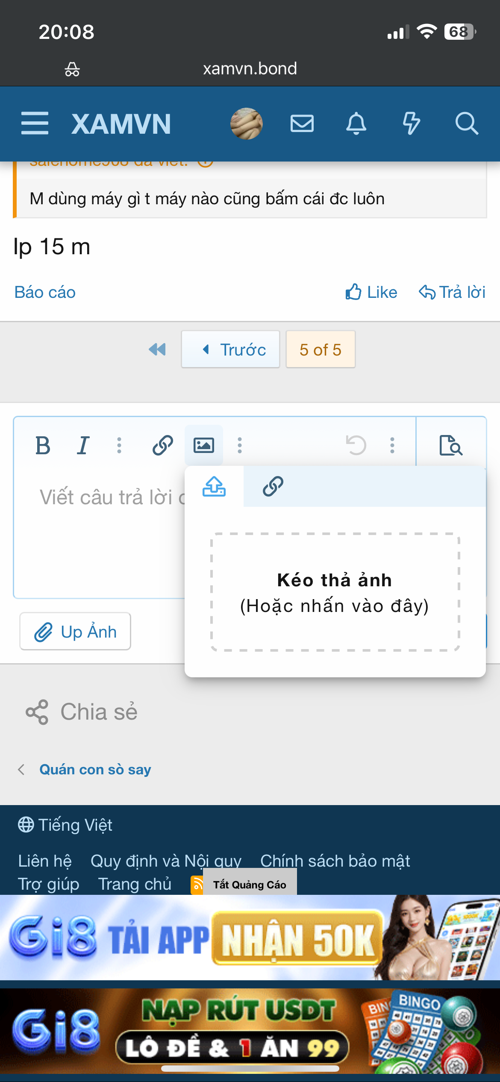Image resolution: width=500 pixels, height=1082 pixels.
Task: Insert link using the chain toolbar icon
Action: click(163, 445)
